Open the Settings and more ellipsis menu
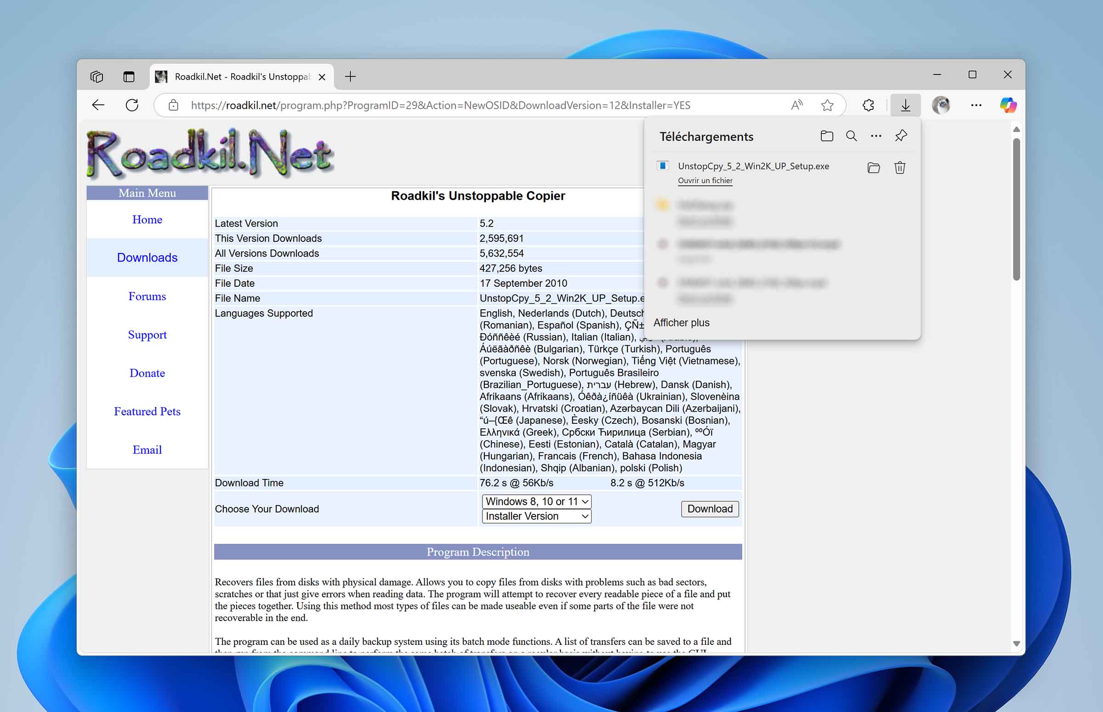Screen dimensions: 1103x712 point(976,105)
